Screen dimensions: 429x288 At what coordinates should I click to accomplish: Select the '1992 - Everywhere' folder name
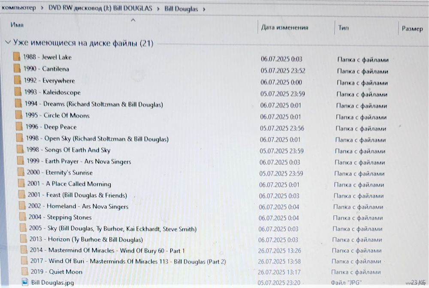click(x=49, y=81)
